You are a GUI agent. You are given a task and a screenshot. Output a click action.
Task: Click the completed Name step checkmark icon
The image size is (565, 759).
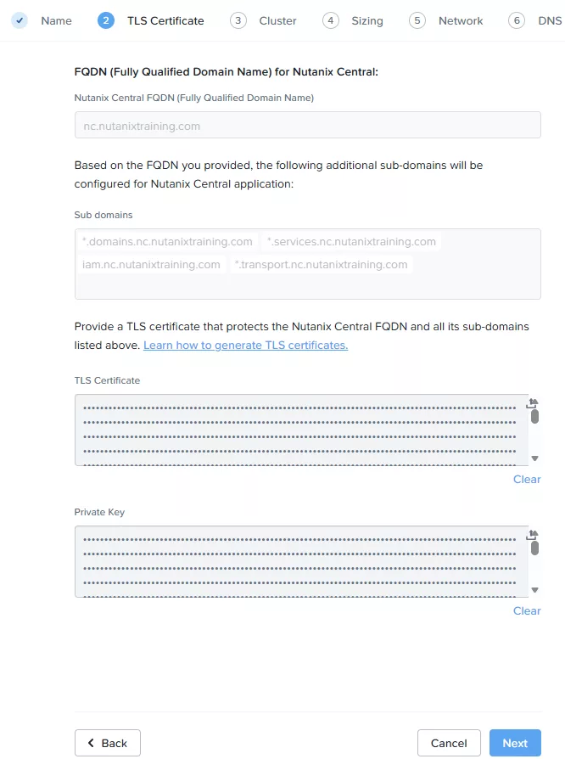point(20,20)
